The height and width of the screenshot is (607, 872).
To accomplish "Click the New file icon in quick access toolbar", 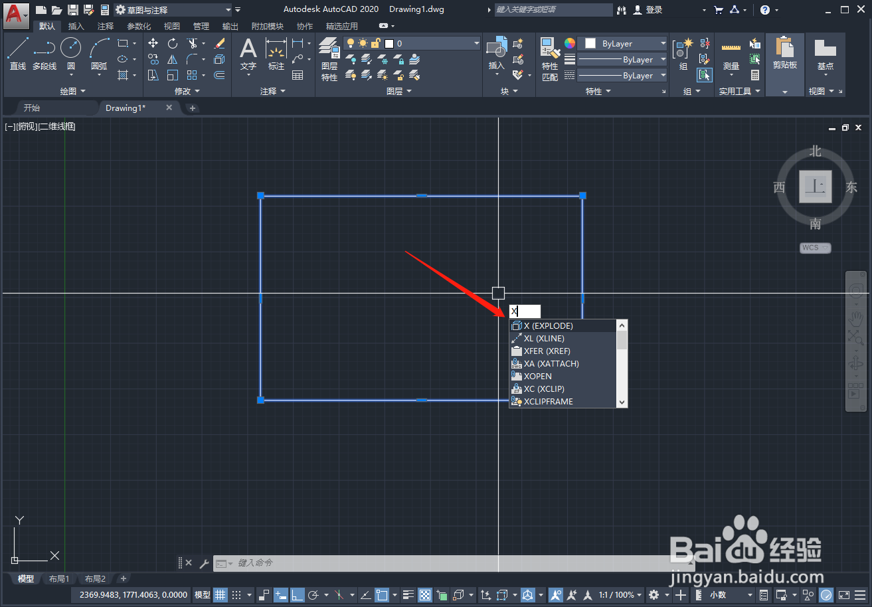I will point(41,10).
